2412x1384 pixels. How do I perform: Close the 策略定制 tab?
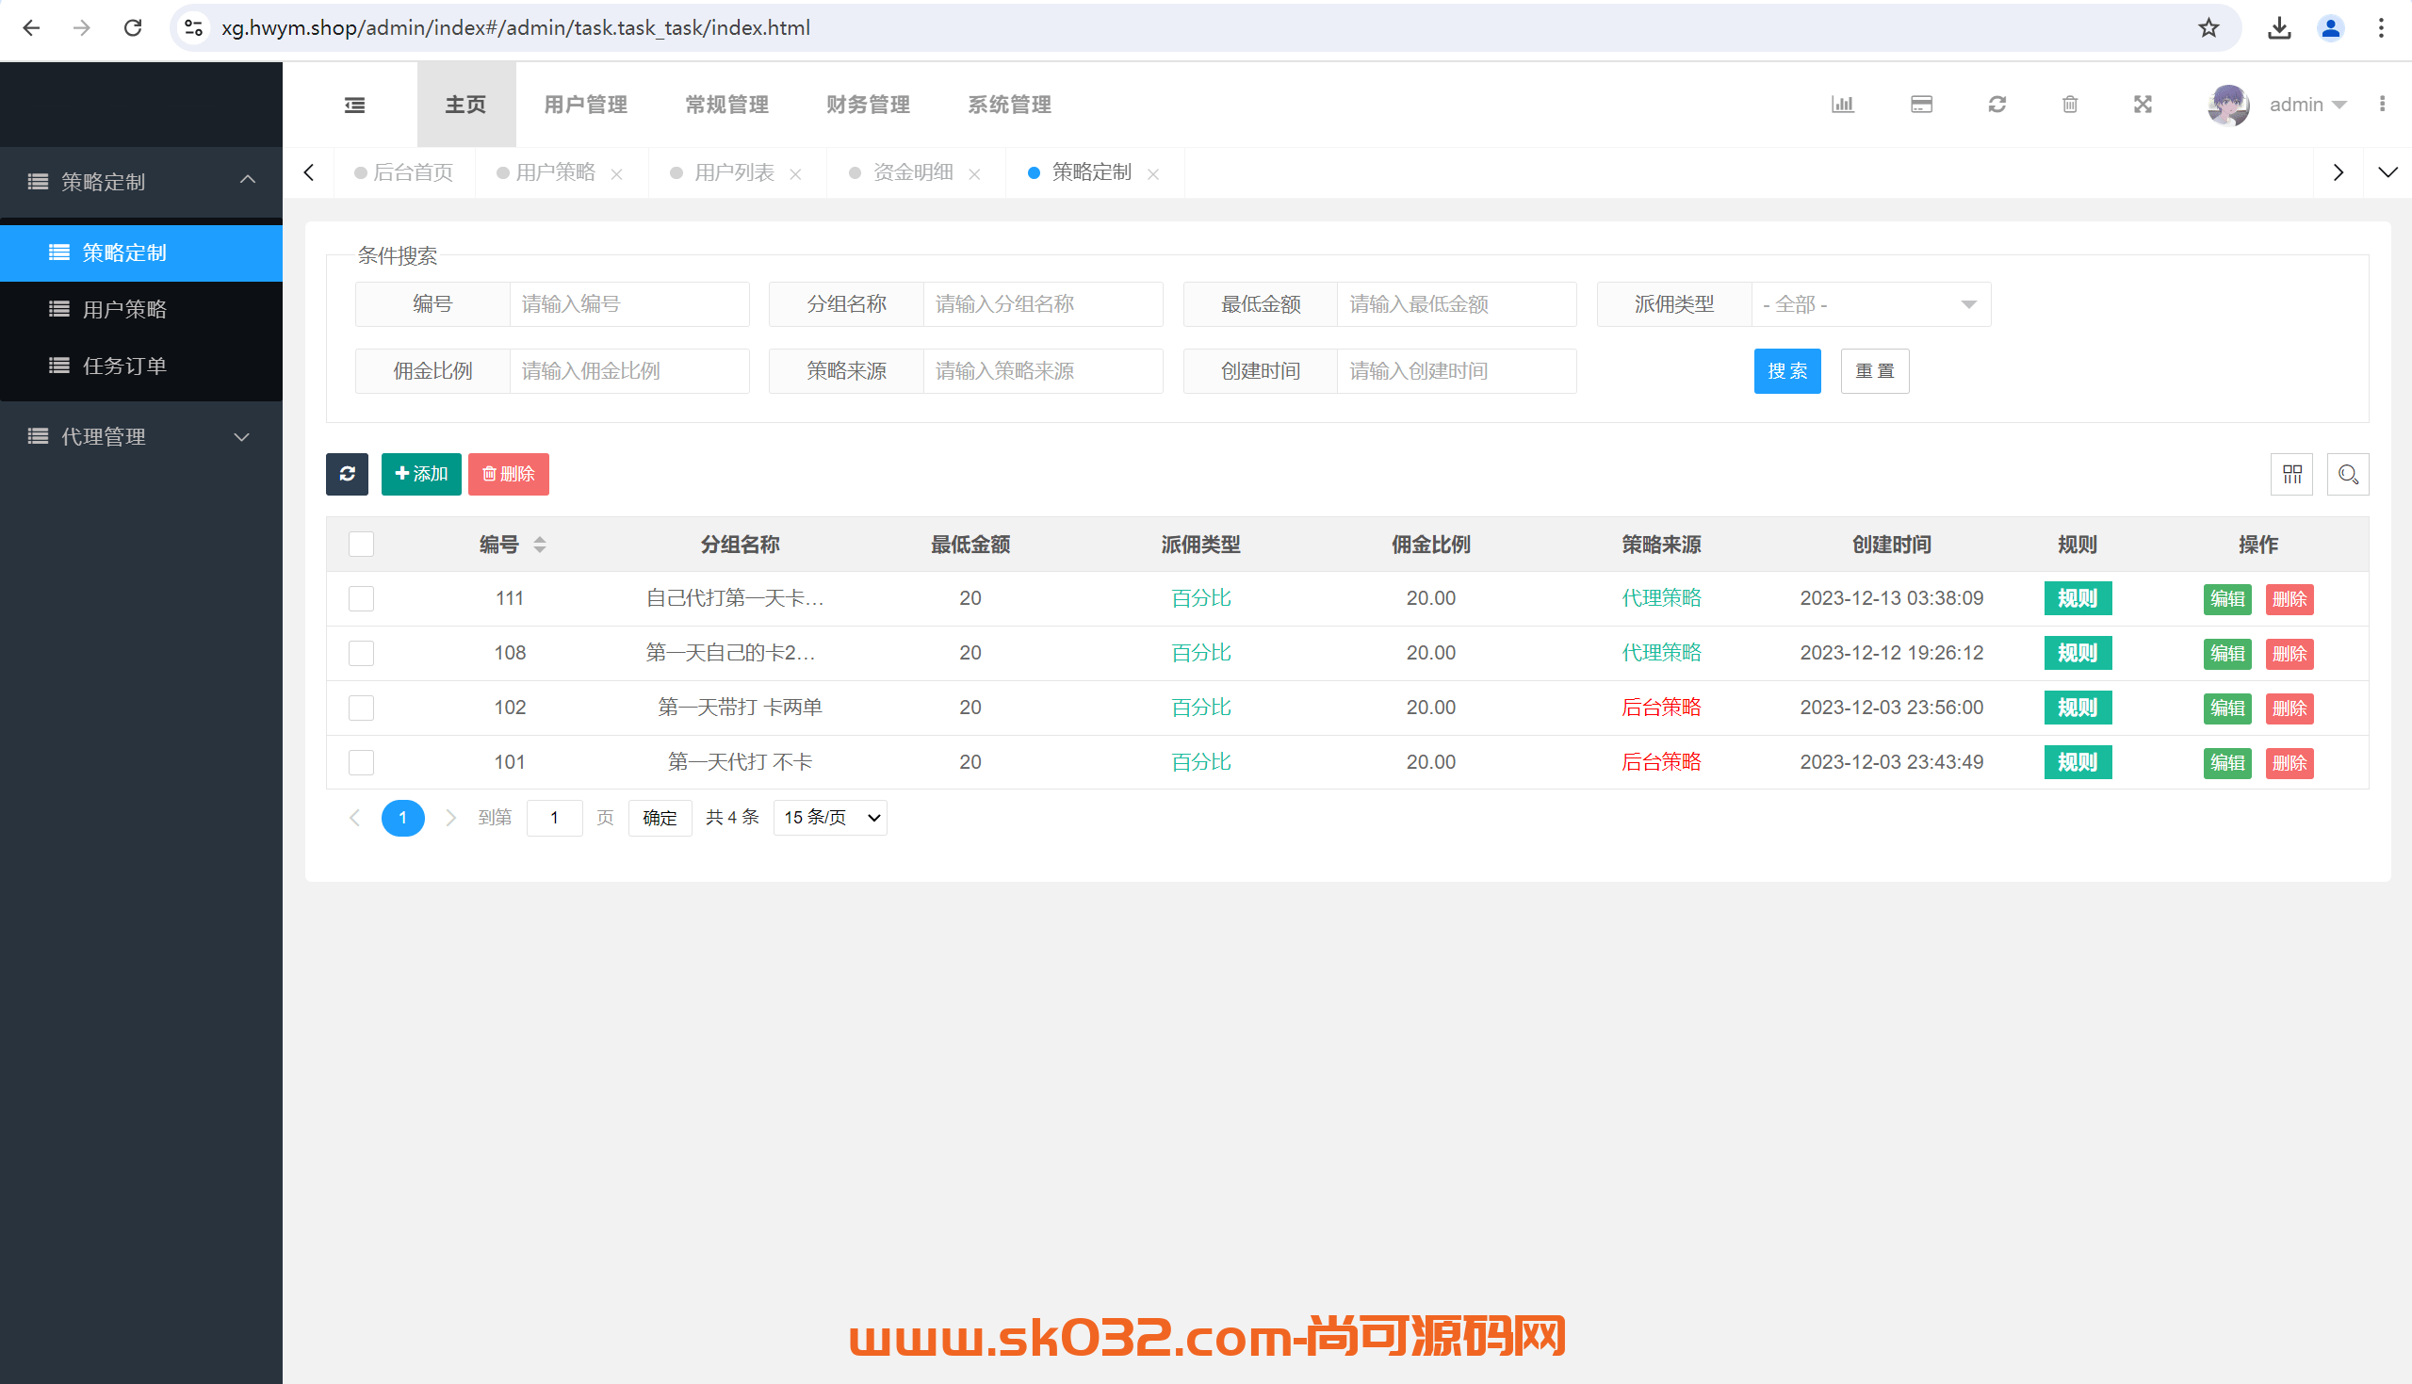click(1153, 174)
